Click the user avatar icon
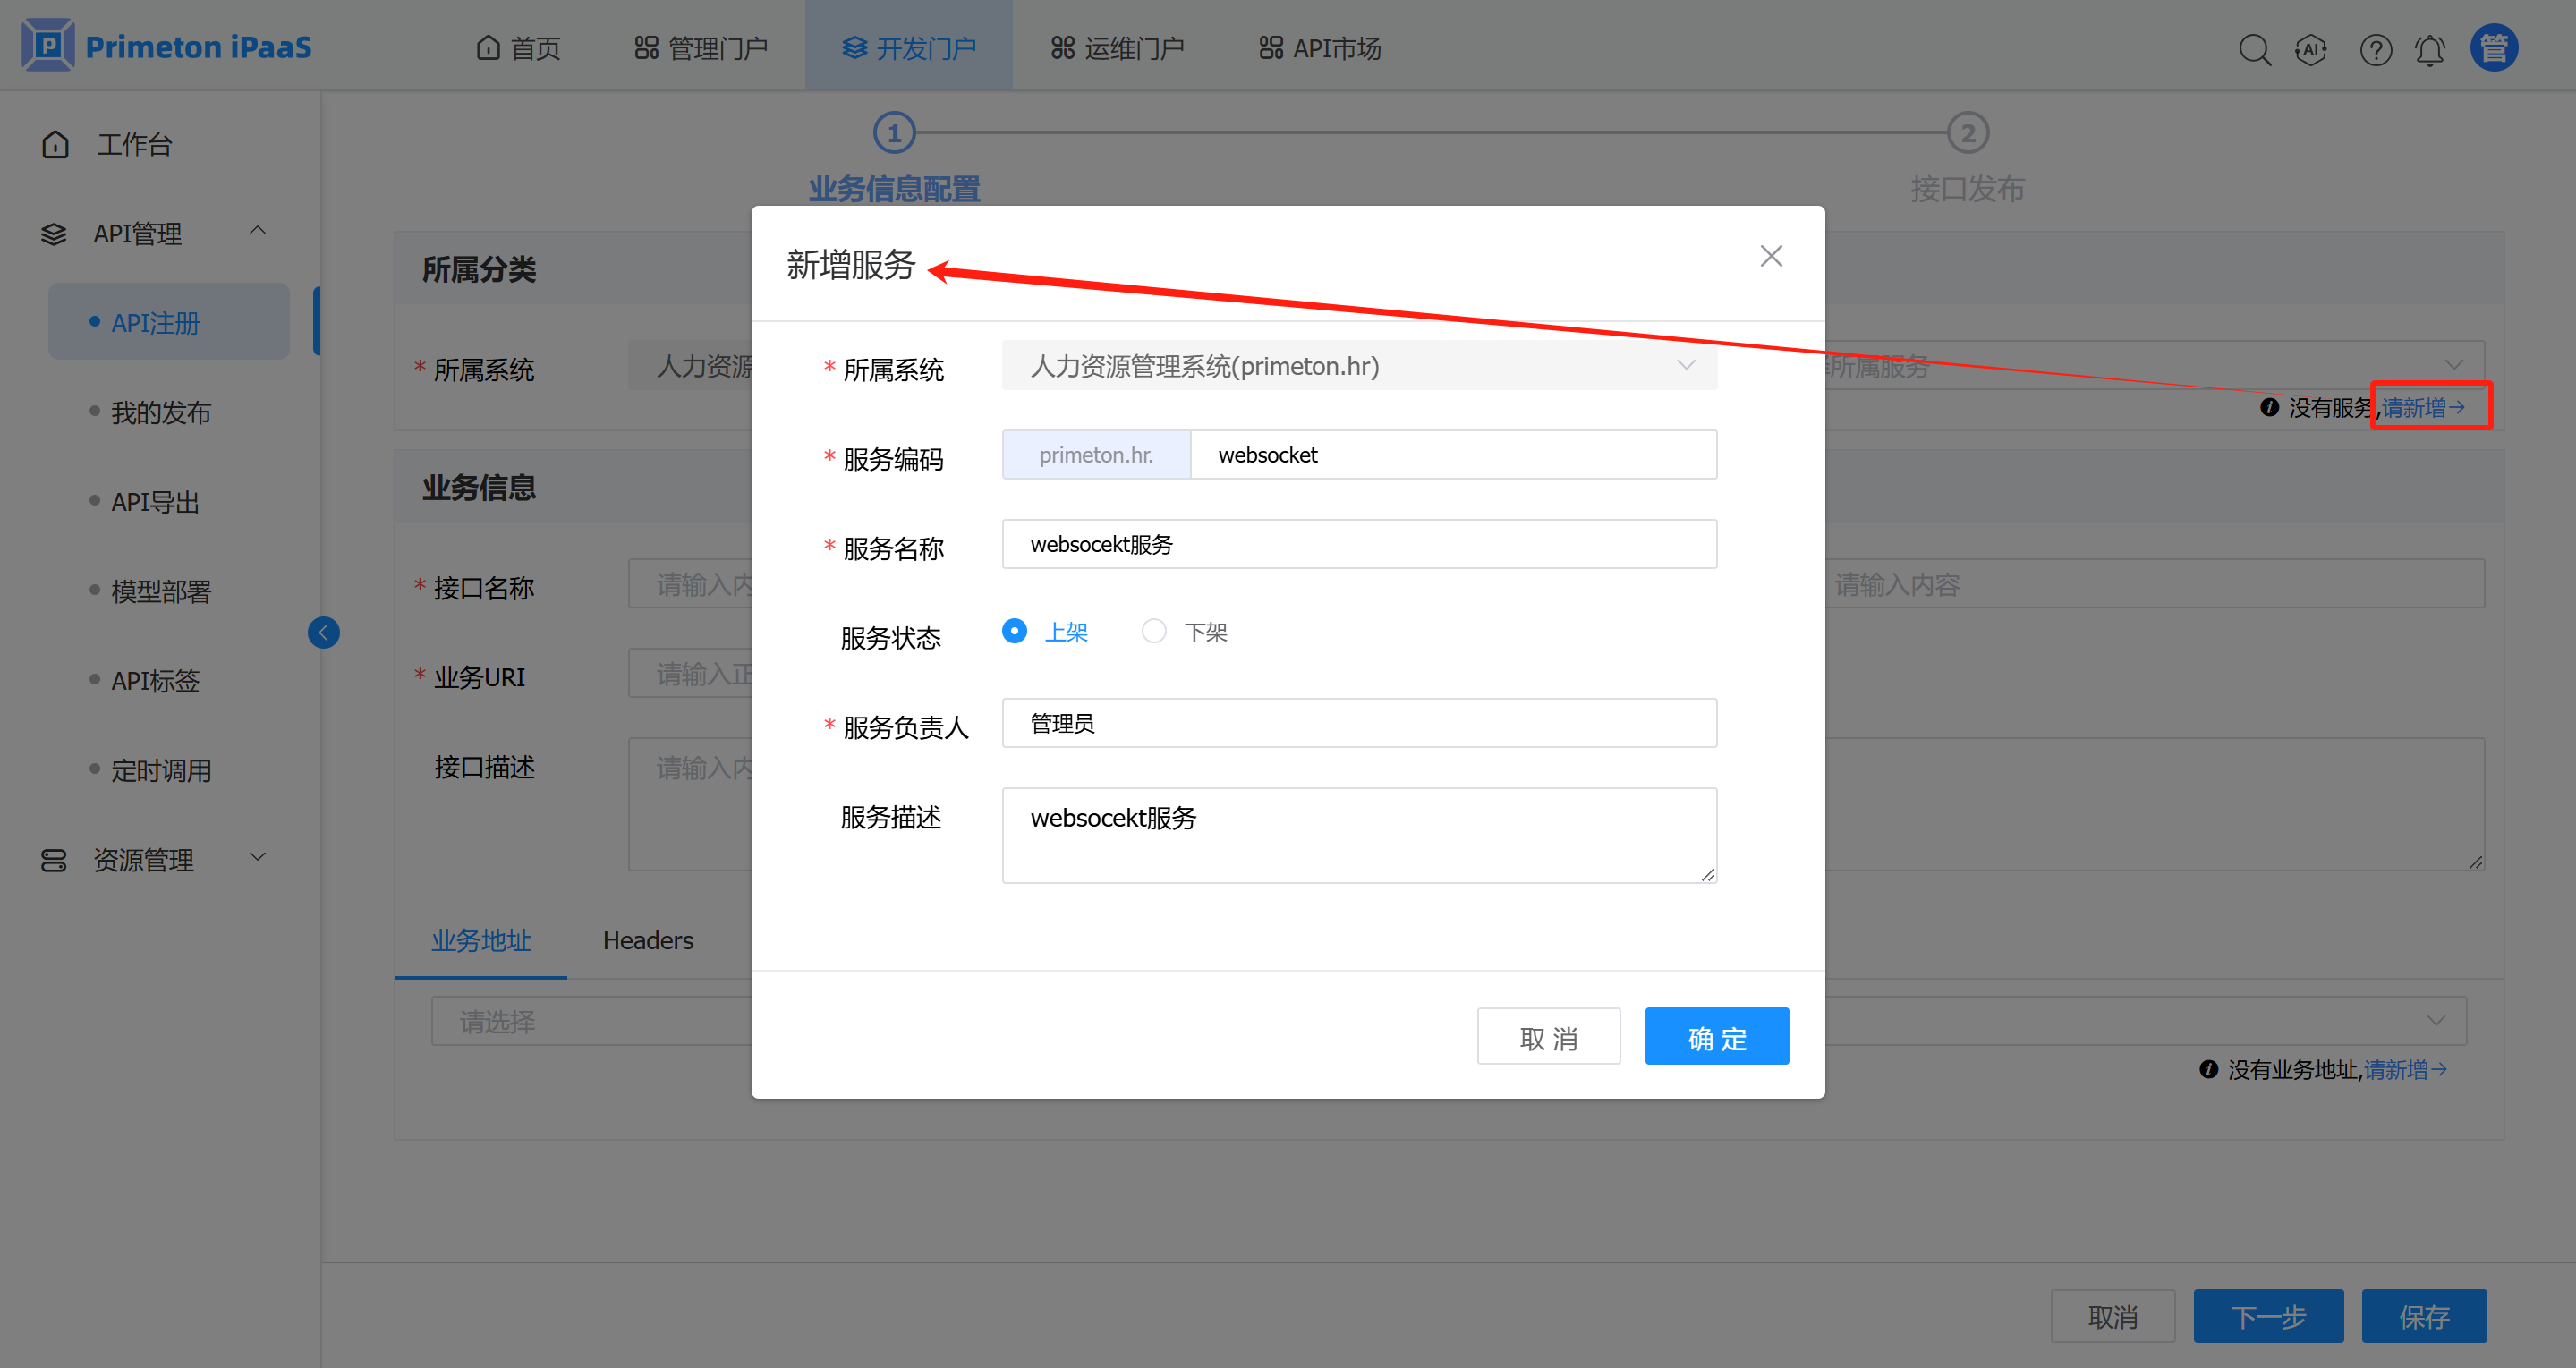Image resolution: width=2576 pixels, height=1368 pixels. click(x=2493, y=48)
